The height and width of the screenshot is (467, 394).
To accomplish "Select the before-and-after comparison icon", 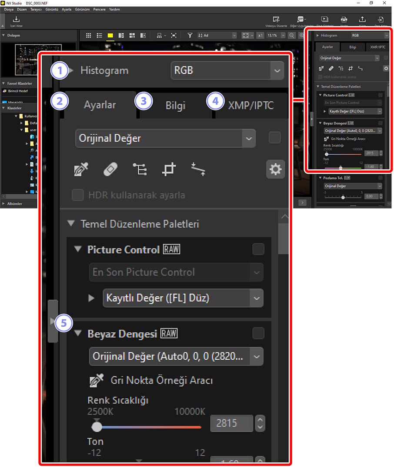I will point(143,36).
